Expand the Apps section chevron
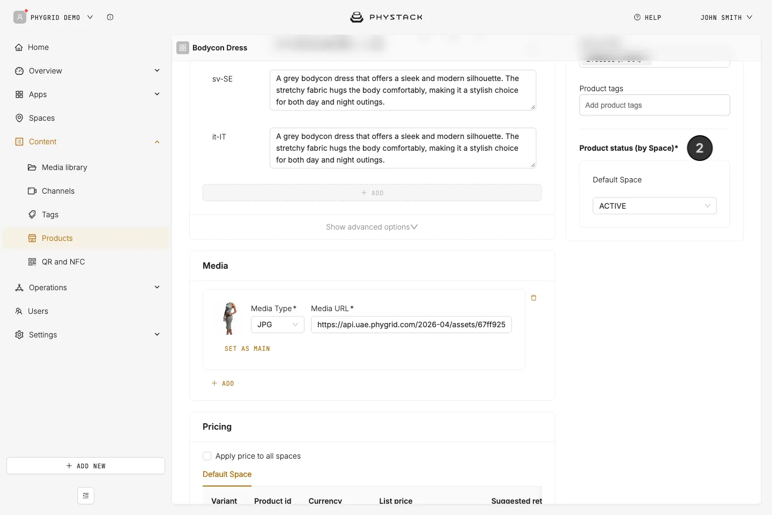 tap(157, 94)
